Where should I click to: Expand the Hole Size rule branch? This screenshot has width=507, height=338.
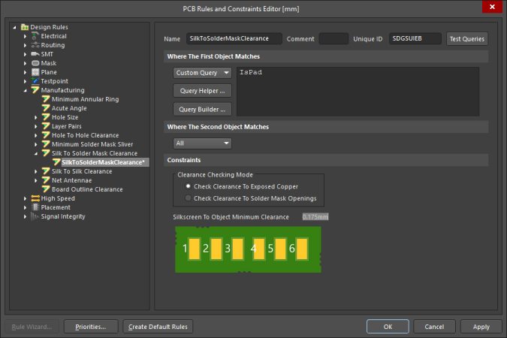tap(36, 117)
